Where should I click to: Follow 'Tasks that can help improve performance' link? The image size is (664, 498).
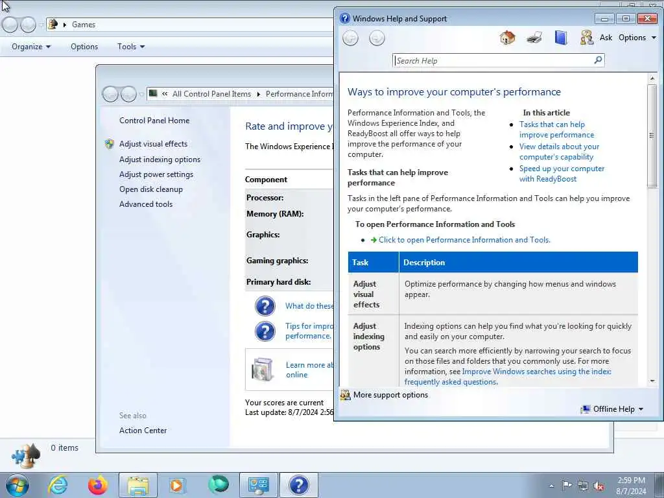pyautogui.click(x=556, y=130)
